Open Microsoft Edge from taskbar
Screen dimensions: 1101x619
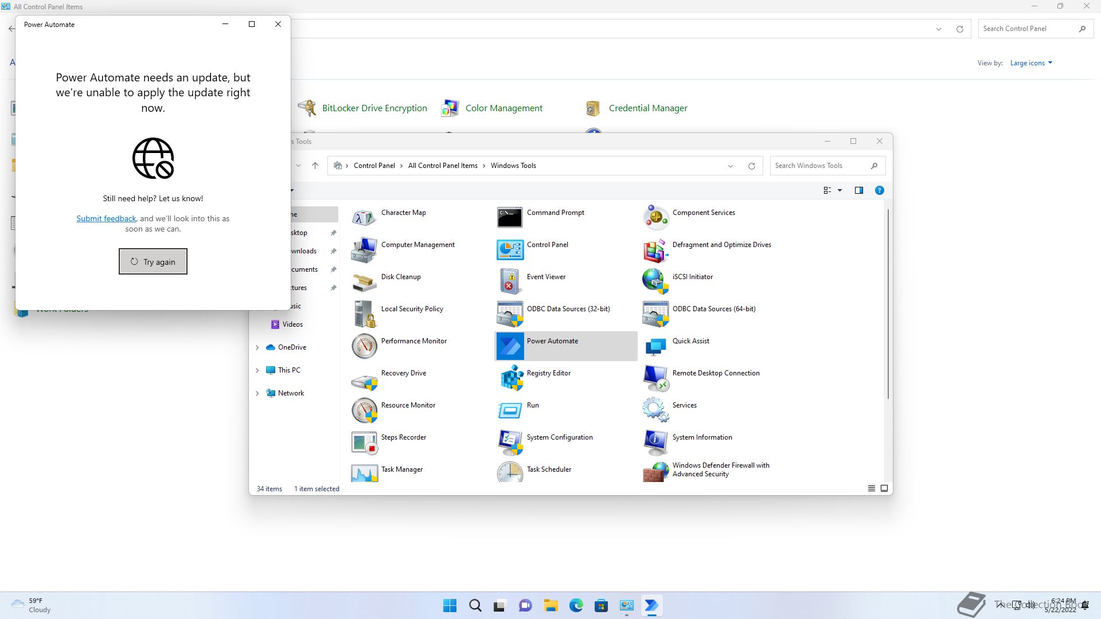click(x=576, y=605)
